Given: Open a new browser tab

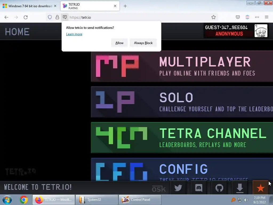Looking at the screenshot, I should pos(125,6).
